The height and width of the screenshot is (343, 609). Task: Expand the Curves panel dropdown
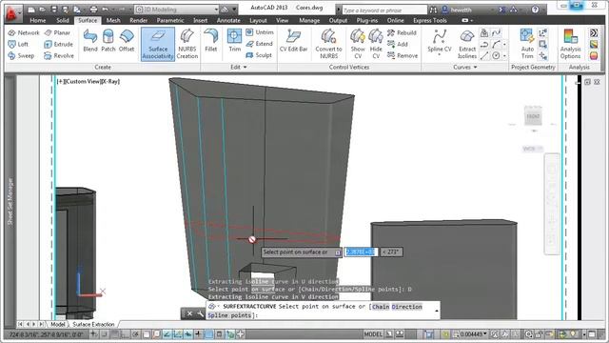coord(465,67)
